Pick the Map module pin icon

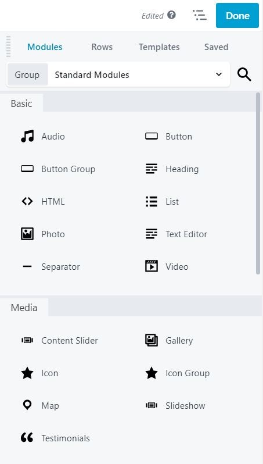coord(27,405)
